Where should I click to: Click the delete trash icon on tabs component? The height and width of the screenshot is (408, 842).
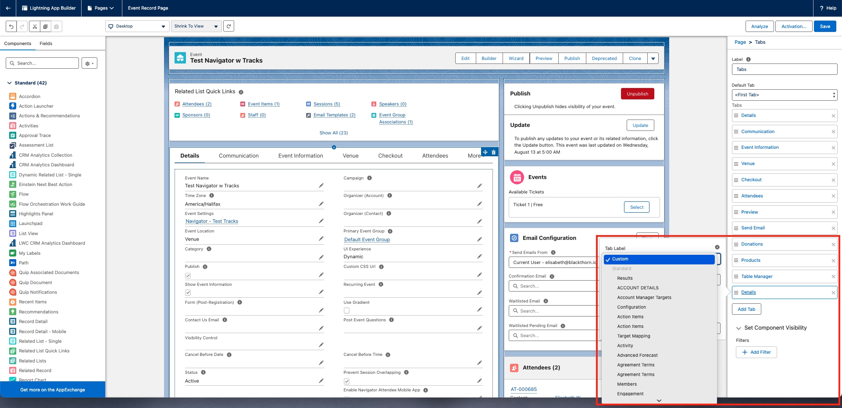point(494,152)
